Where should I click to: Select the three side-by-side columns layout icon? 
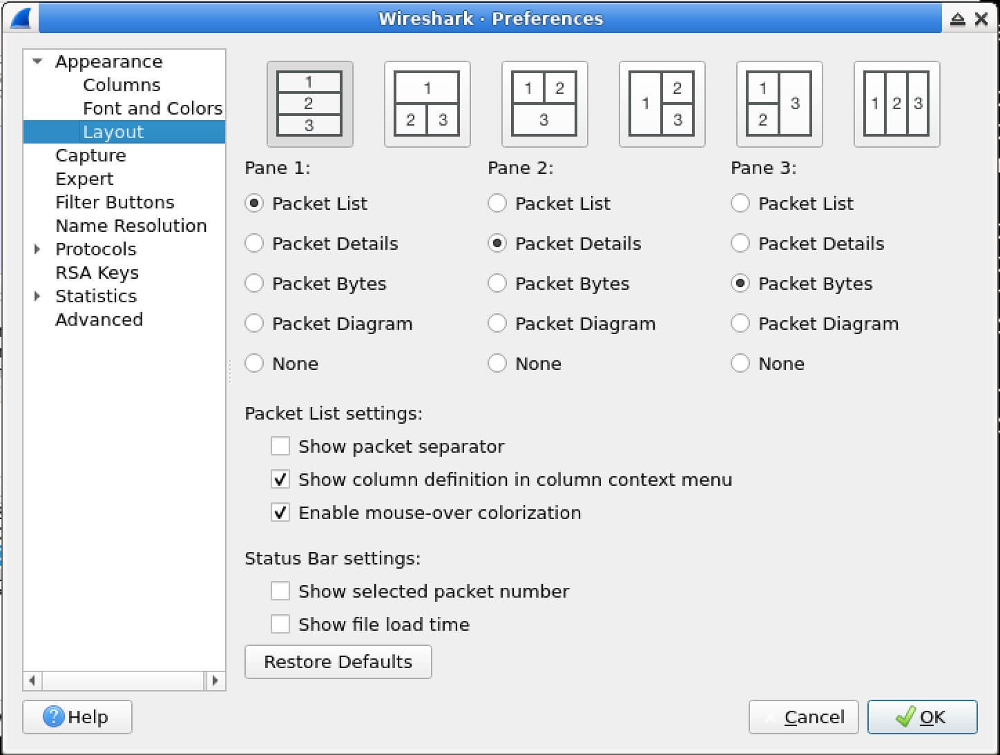896,104
